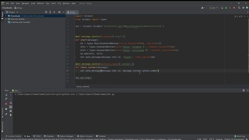Click the Project sidebar tab on the left edge
Image resolution: width=249 pixels, height=140 pixels.
pos(2,16)
